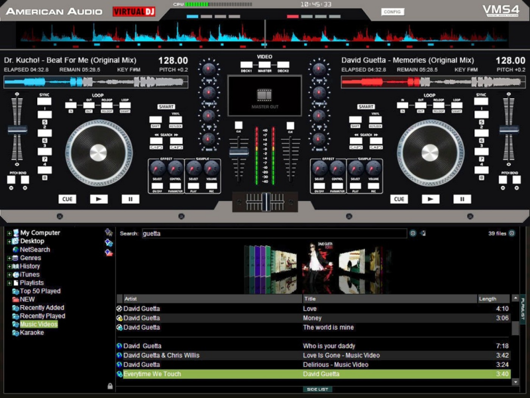530x398 pixels.
Task: Select video MASTER output
Action: (x=264, y=64)
